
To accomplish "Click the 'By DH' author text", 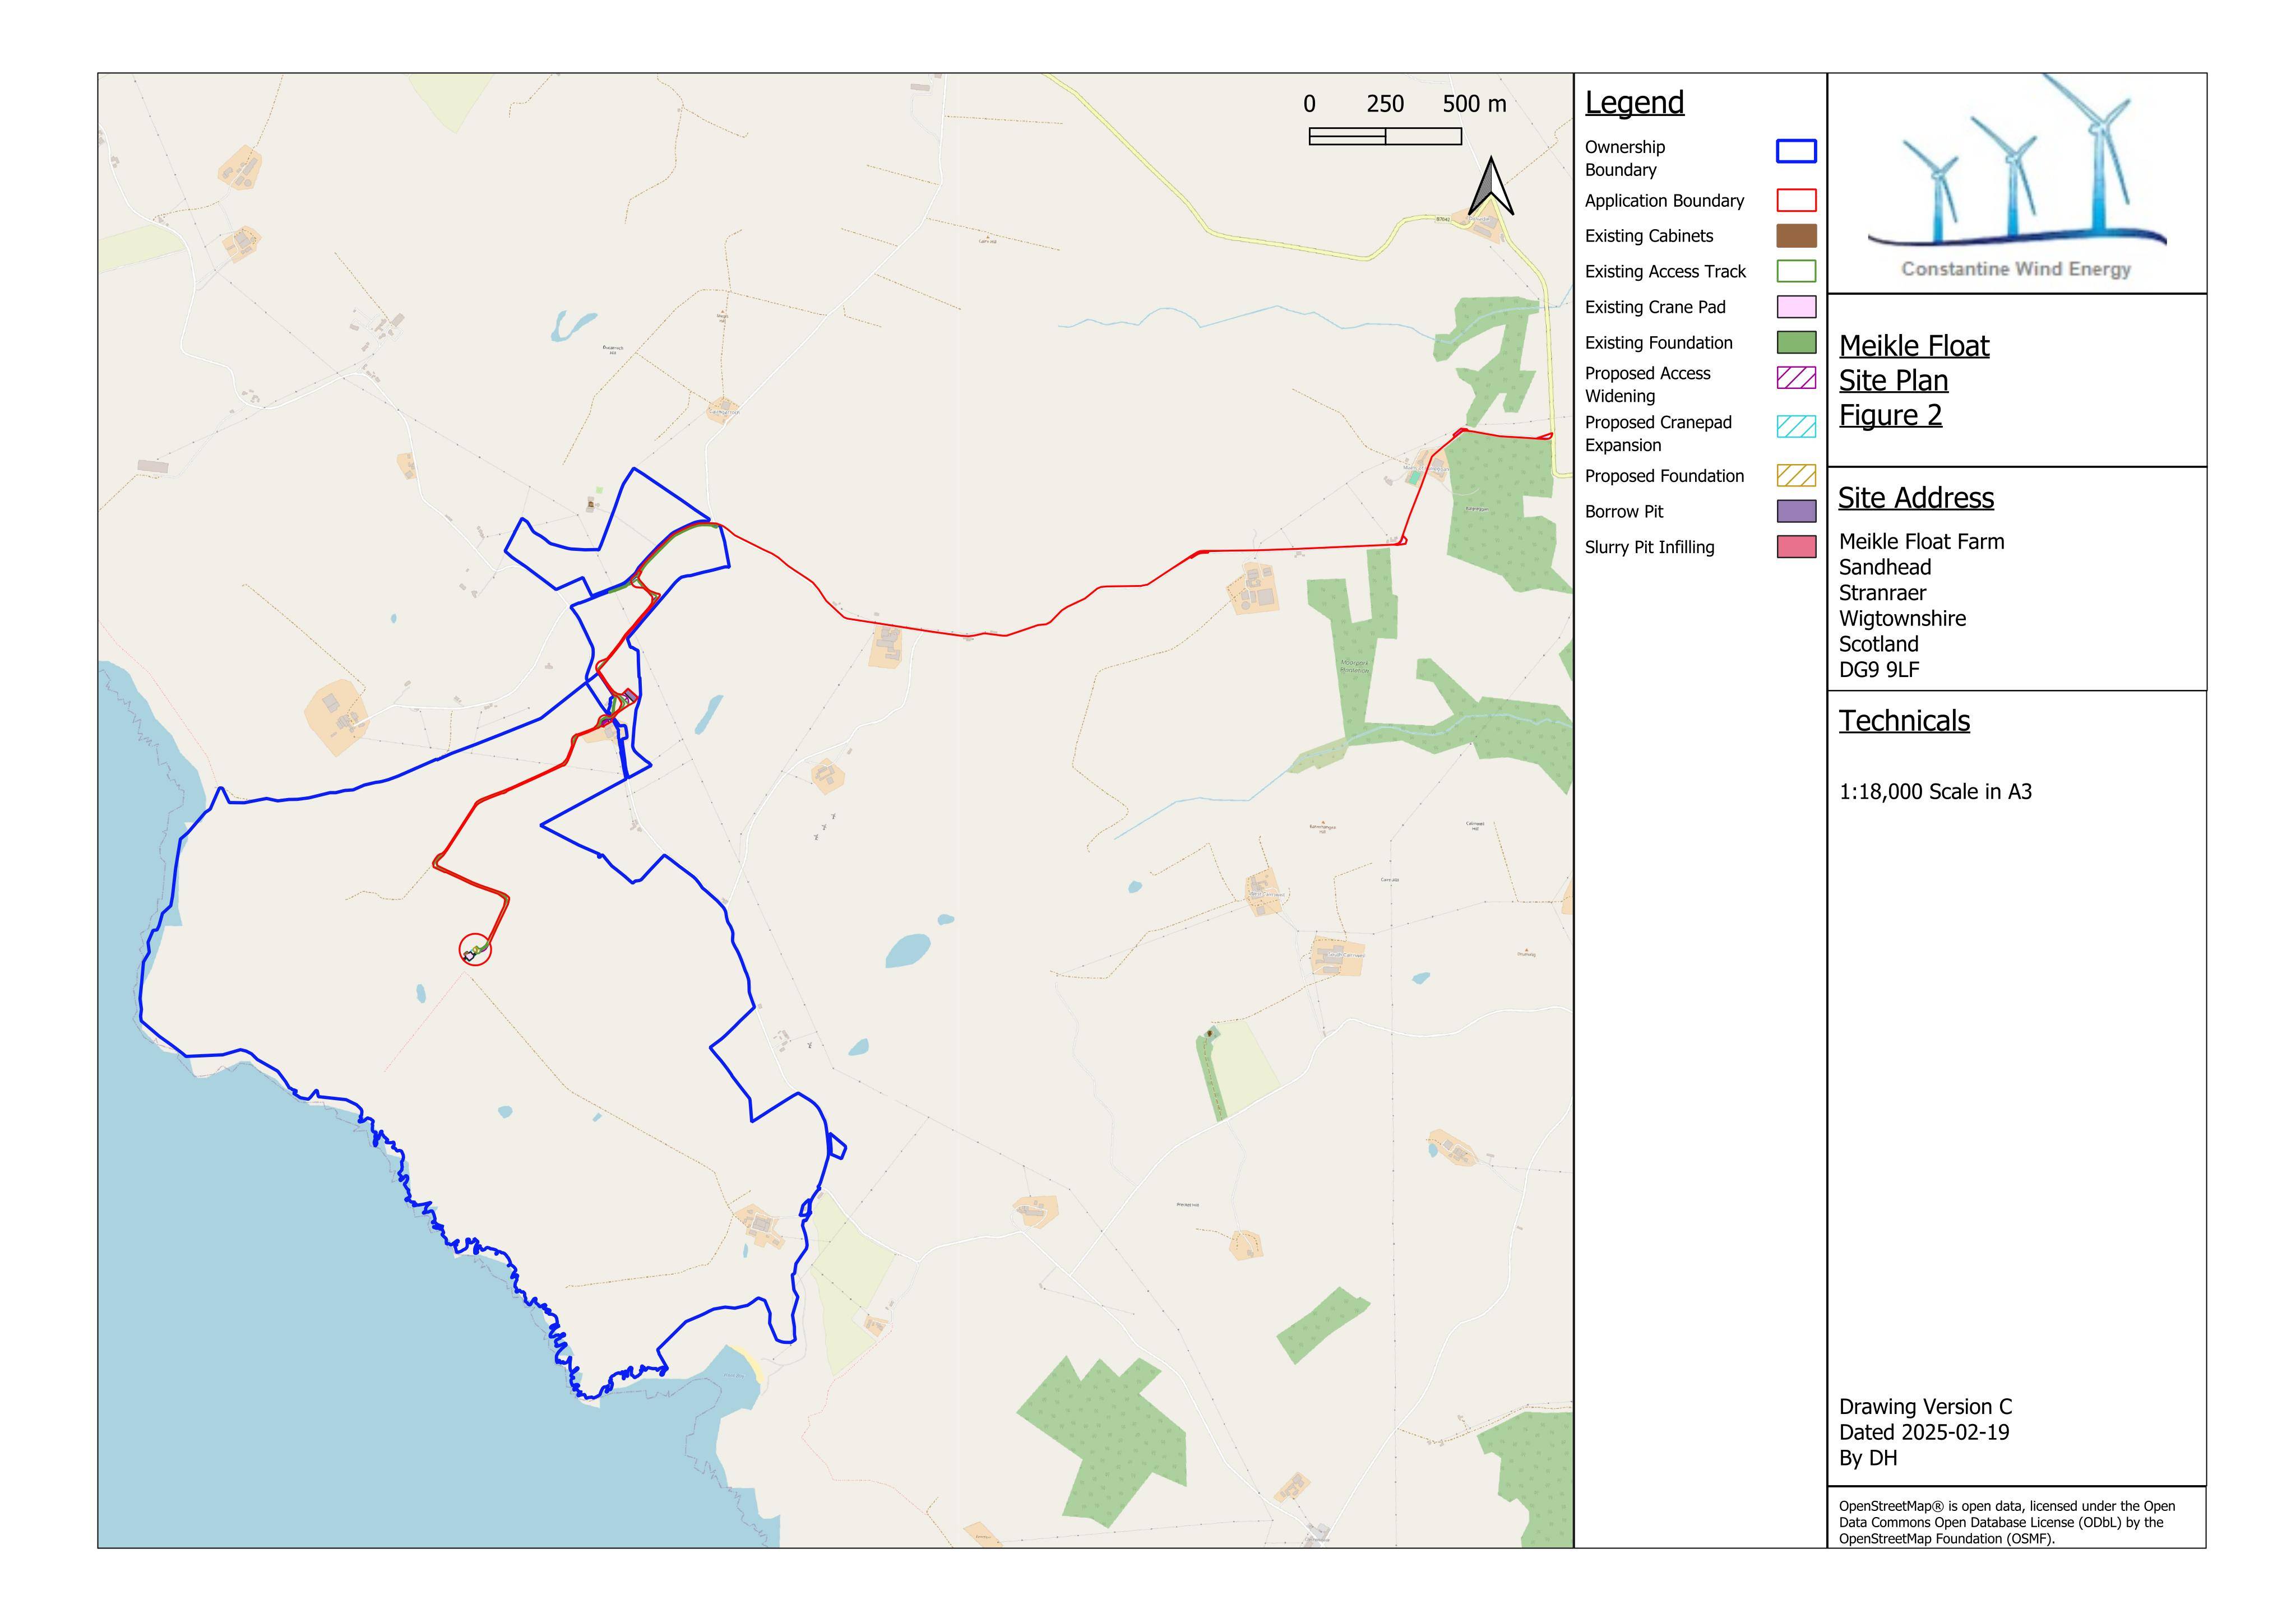I will pos(1868,1458).
